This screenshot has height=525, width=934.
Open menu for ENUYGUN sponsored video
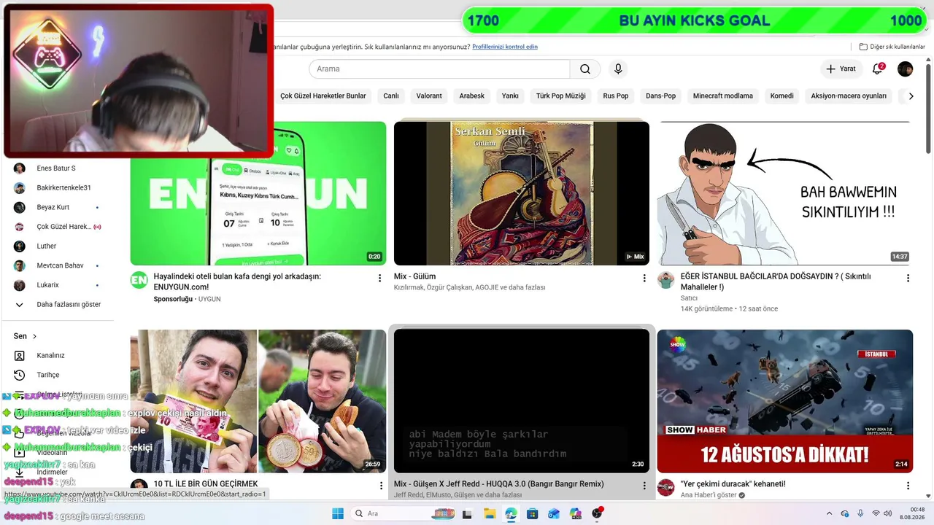coord(379,279)
